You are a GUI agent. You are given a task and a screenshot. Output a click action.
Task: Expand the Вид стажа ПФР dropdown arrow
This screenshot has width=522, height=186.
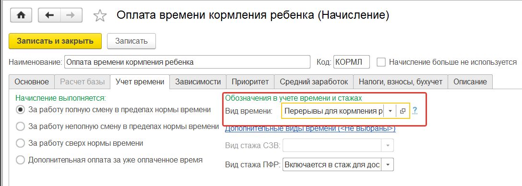[388, 164]
